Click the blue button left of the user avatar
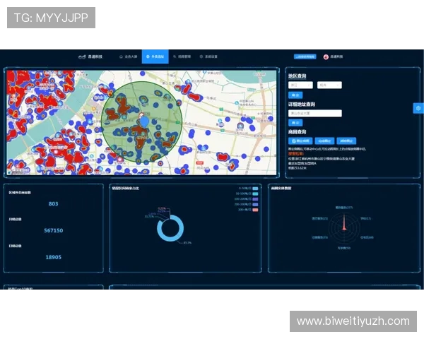 point(305,56)
